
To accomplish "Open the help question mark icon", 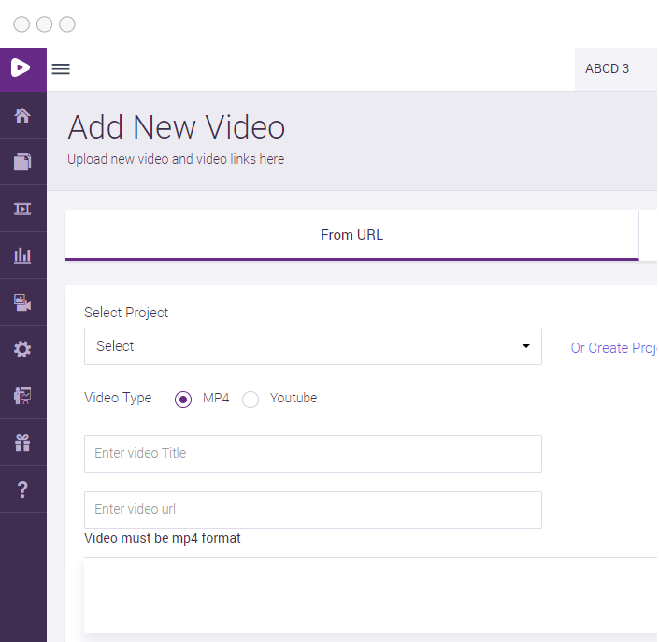I will click(x=22, y=489).
